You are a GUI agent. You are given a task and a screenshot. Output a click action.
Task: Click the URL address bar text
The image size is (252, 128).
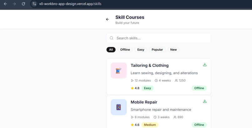pyautogui.click(x=70, y=4)
